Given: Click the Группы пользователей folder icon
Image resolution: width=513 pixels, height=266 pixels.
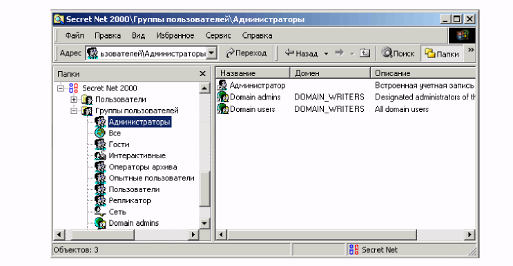Looking at the screenshot, I should tap(86, 111).
